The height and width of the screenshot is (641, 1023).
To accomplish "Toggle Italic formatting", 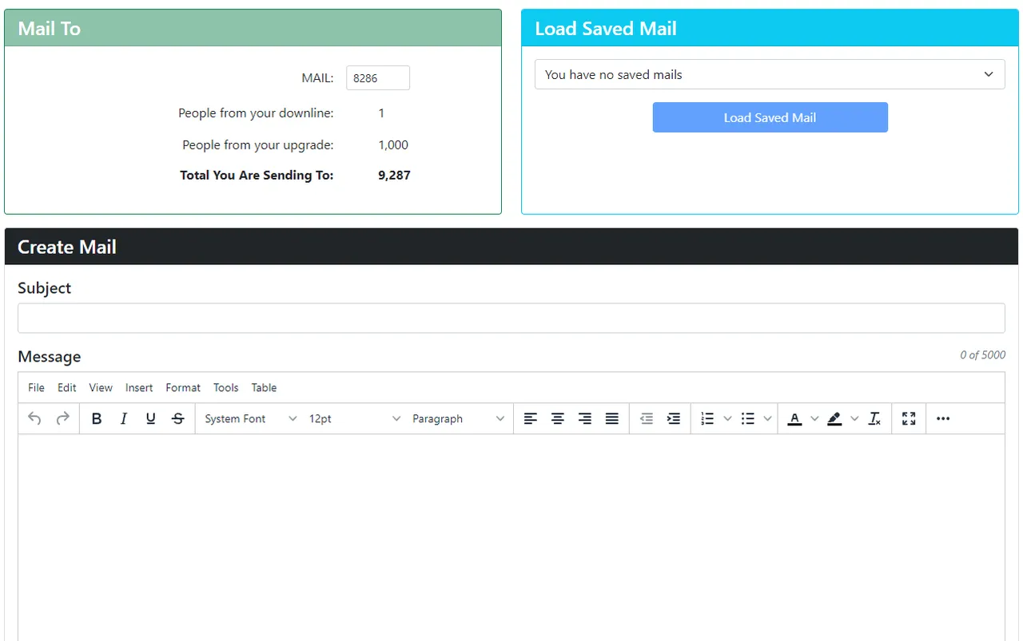I will (124, 418).
